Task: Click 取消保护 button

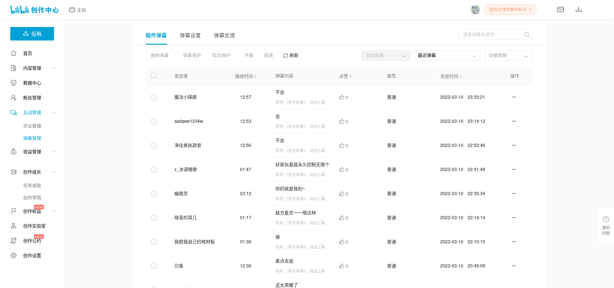Action: pos(221,56)
